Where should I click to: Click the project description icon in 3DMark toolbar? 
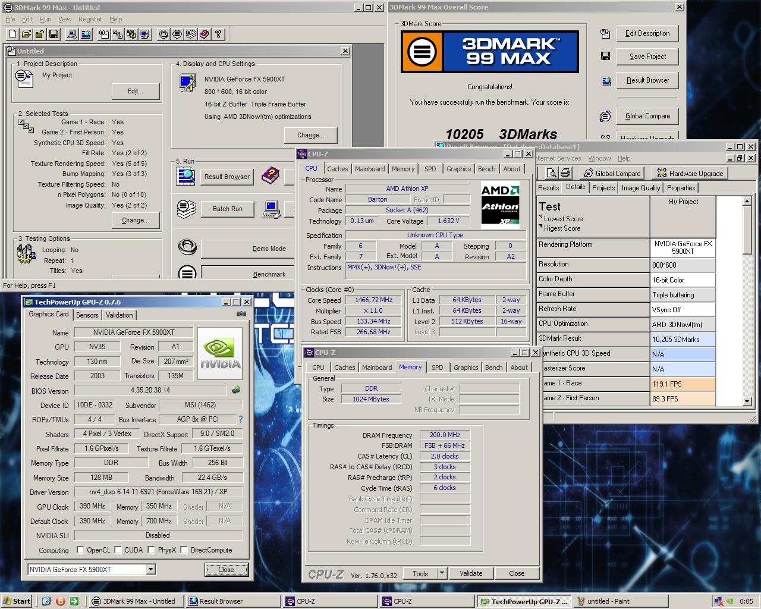[104, 34]
